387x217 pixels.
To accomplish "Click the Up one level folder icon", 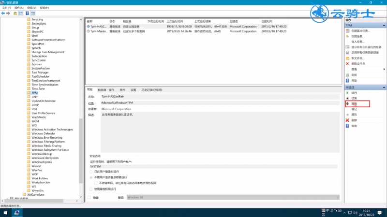I will 15,14.
